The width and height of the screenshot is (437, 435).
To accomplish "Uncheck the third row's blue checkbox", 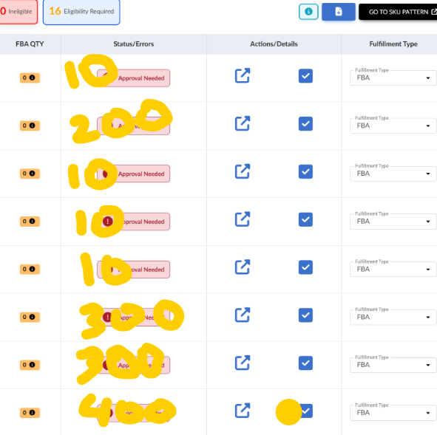I will point(305,172).
